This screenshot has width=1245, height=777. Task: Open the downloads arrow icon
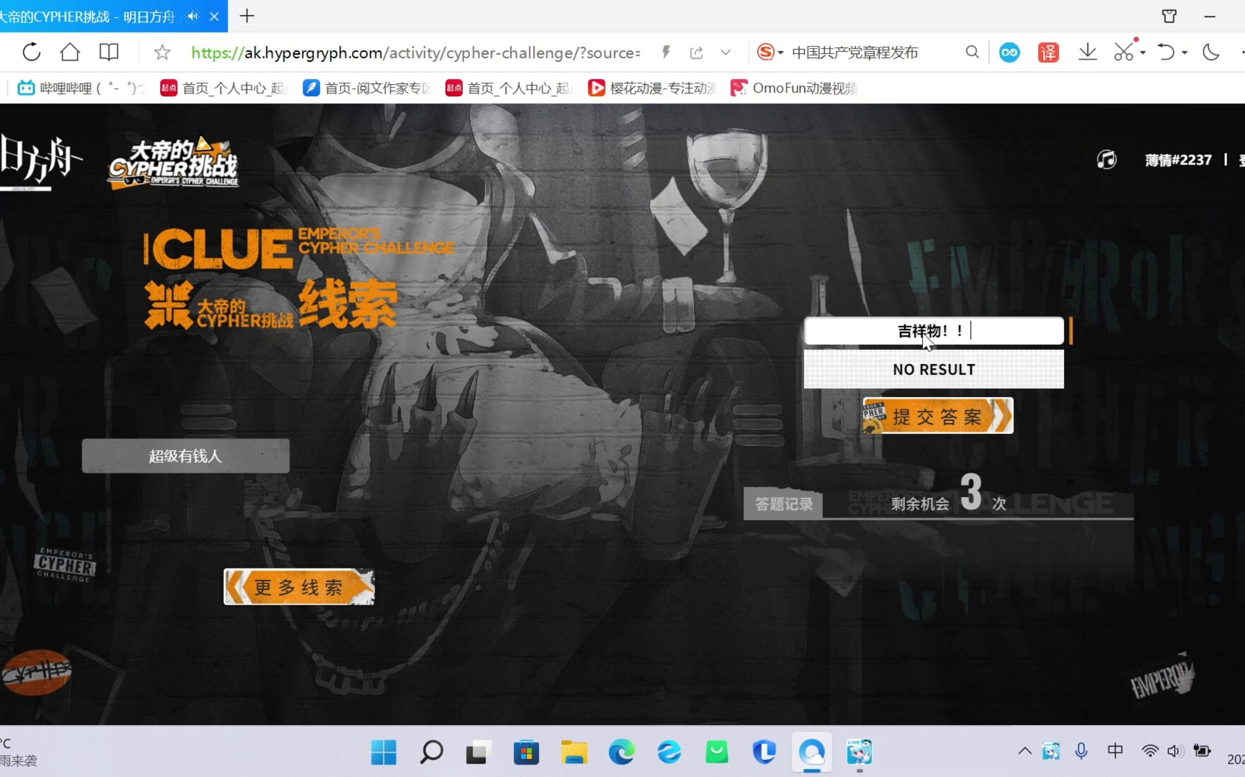click(1087, 52)
